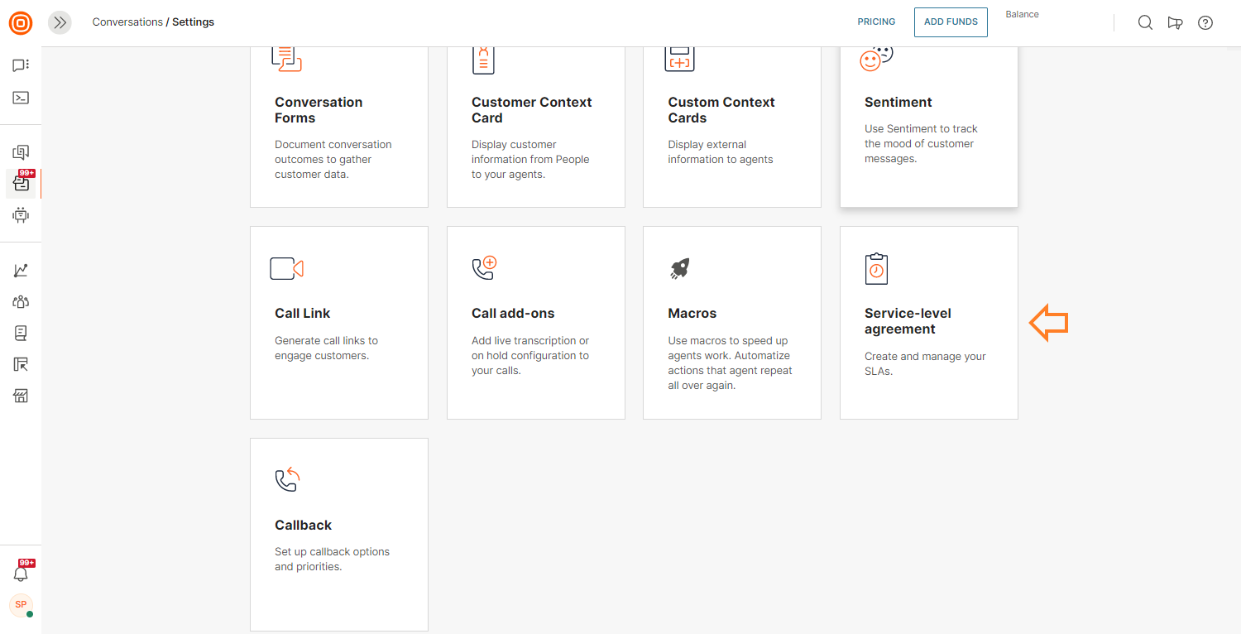Open the analytics chart sidebar icon
1241x634 pixels.
pos(21,271)
